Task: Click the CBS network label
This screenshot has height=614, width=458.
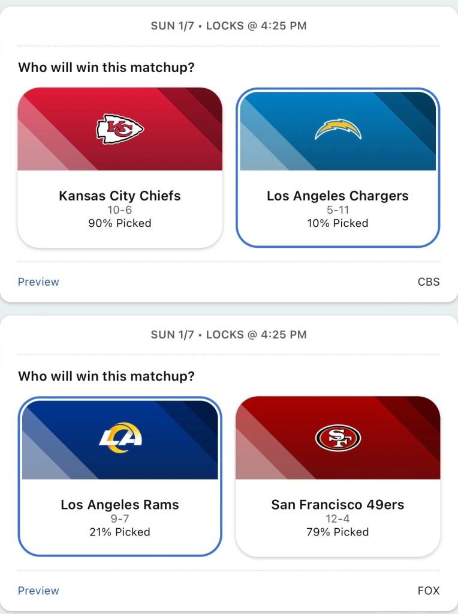Action: pyautogui.click(x=429, y=282)
